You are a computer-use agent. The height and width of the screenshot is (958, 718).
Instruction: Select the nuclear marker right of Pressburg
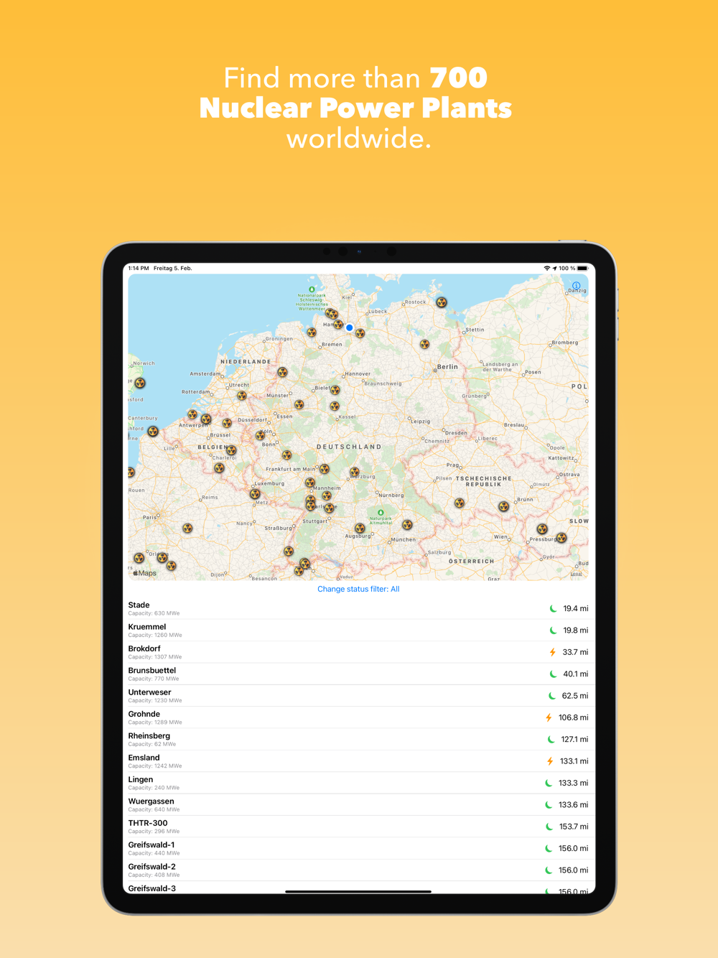(x=561, y=537)
